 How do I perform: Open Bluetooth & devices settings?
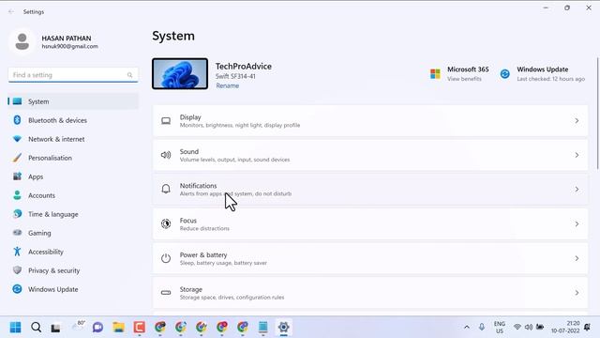73,120
